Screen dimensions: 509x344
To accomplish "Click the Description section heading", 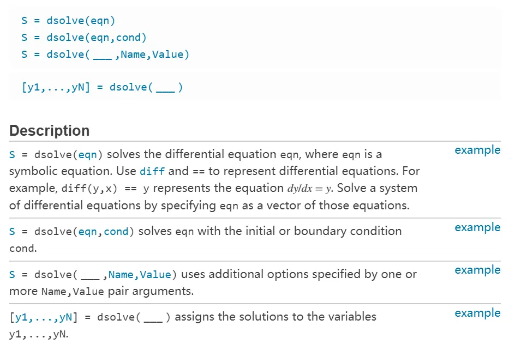I will (x=49, y=131).
